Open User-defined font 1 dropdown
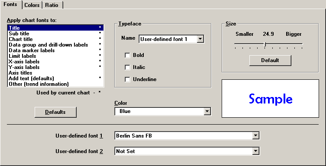326x166 pixels. click(255, 135)
